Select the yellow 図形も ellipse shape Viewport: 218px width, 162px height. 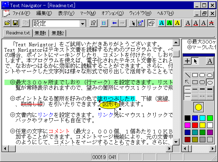tap(110, 105)
